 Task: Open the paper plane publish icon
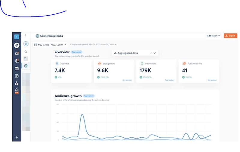(17, 45)
